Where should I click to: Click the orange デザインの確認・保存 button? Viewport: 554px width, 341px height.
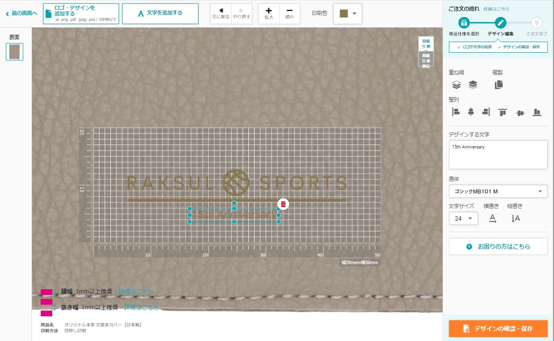click(498, 328)
